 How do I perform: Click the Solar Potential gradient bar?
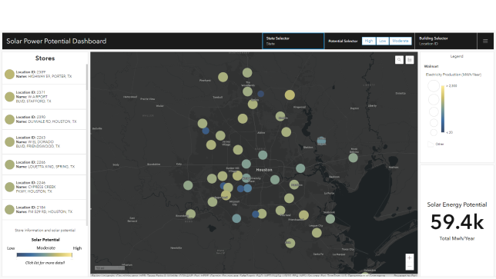tap(45, 254)
